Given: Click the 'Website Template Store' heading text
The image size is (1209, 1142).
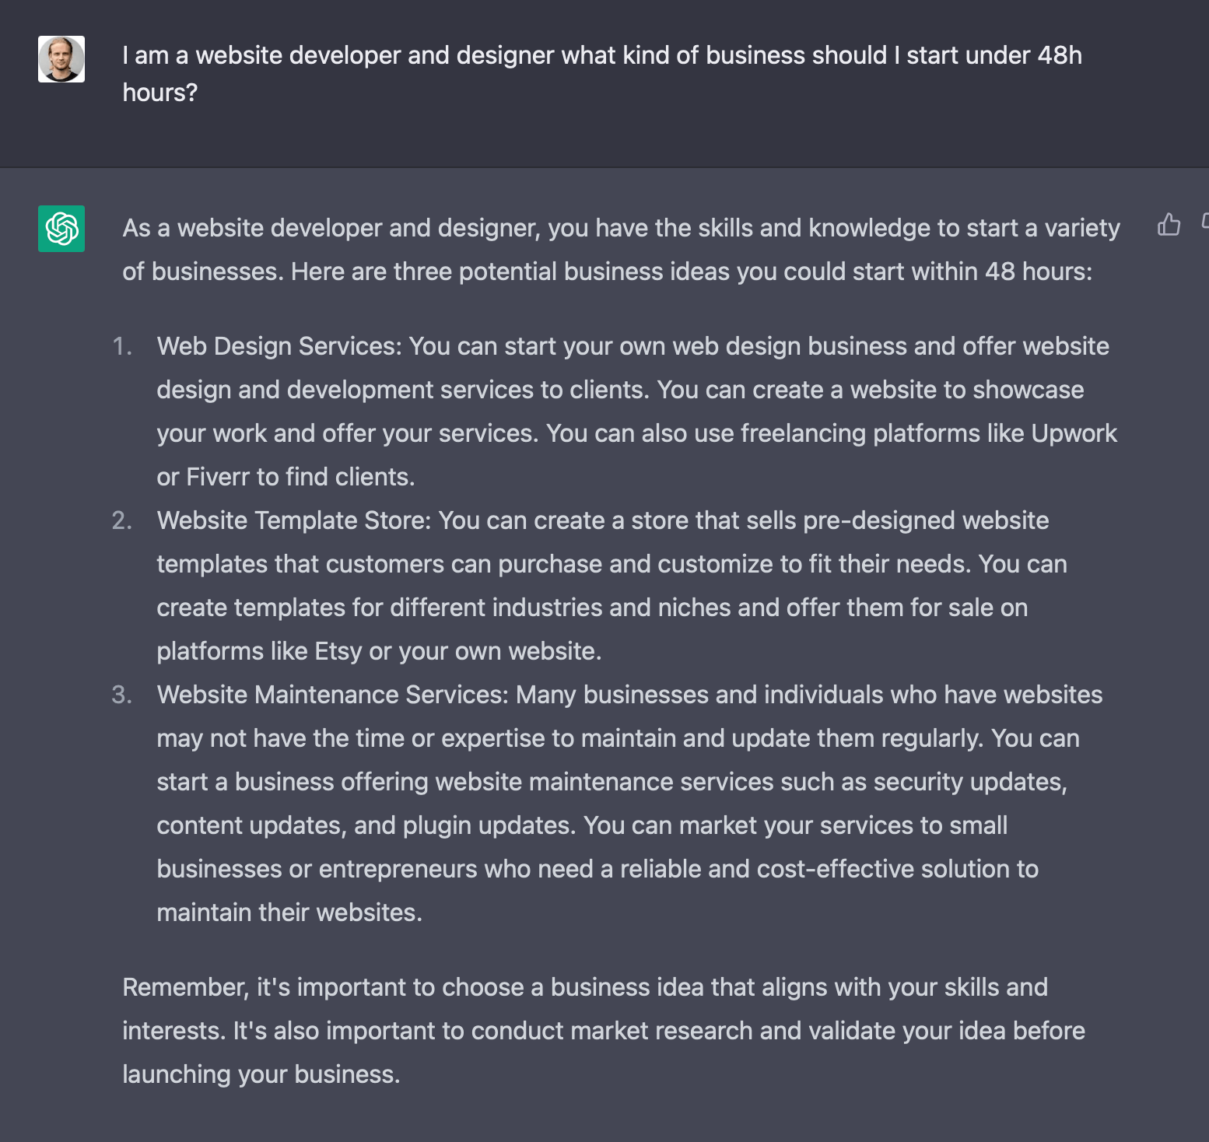Looking at the screenshot, I should [x=294, y=520].
